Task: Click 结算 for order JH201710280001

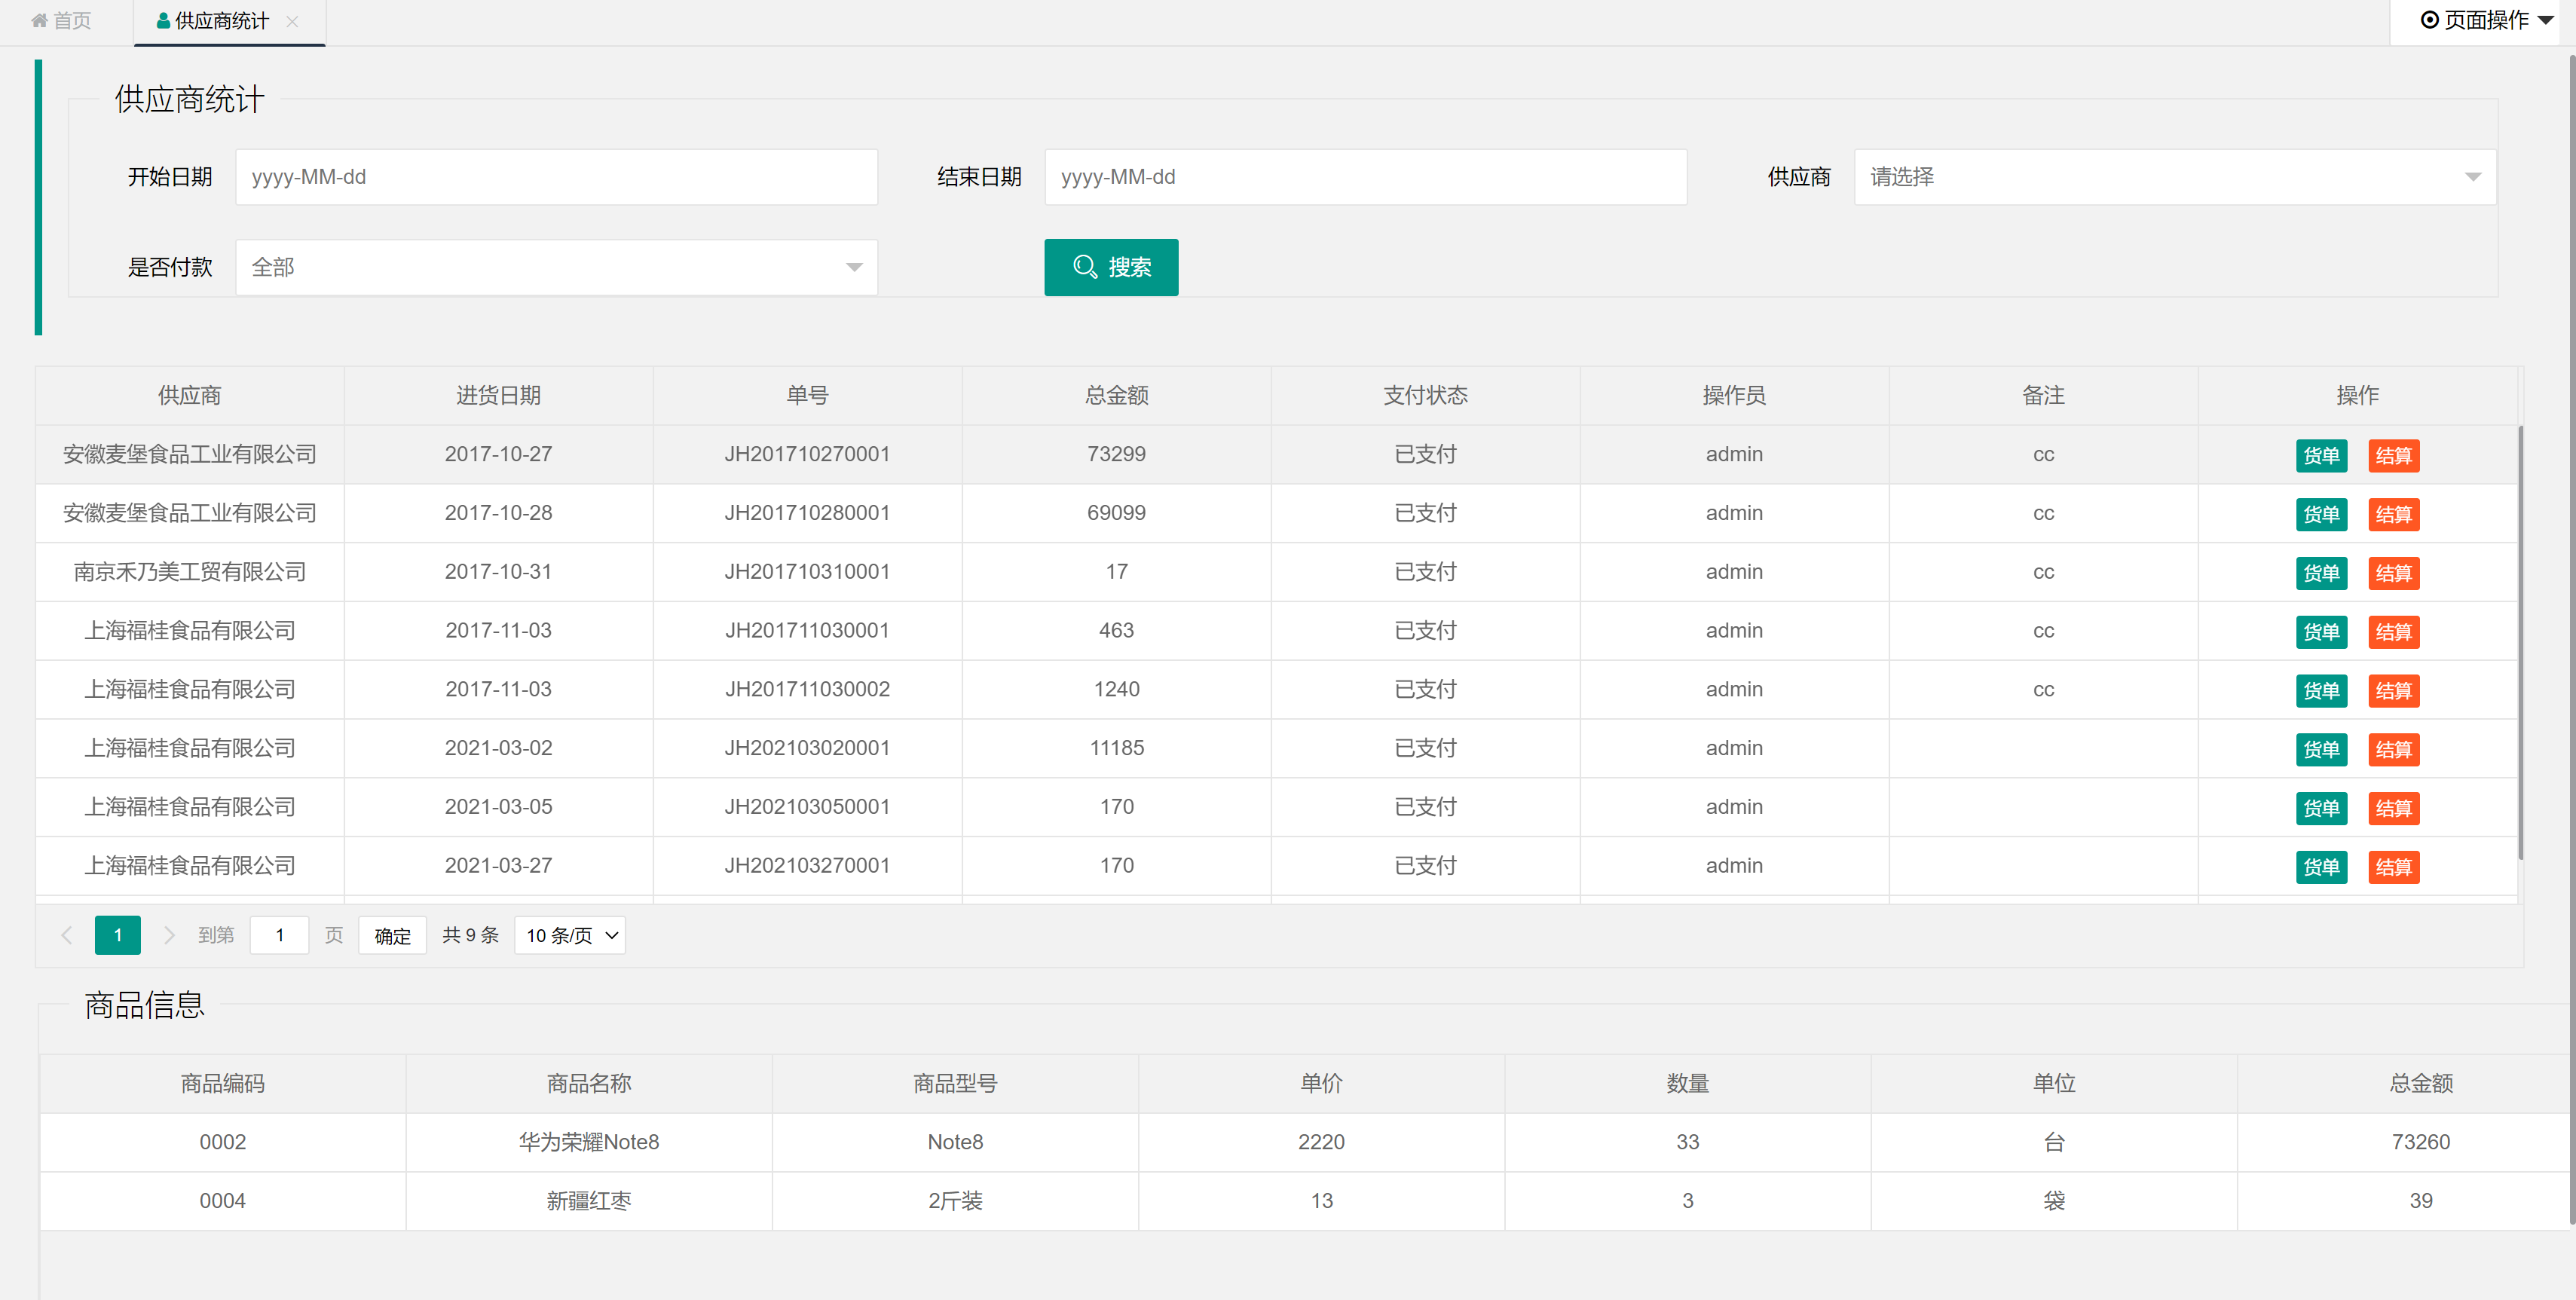Action: coord(2393,514)
